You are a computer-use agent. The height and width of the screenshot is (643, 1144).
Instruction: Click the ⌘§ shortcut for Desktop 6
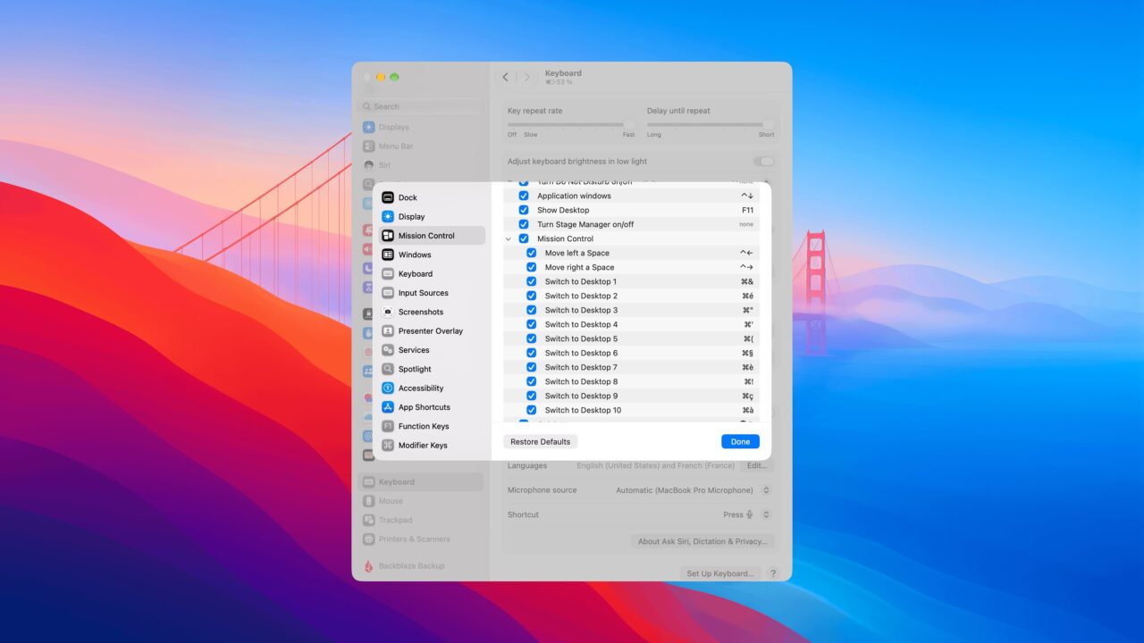pos(747,353)
